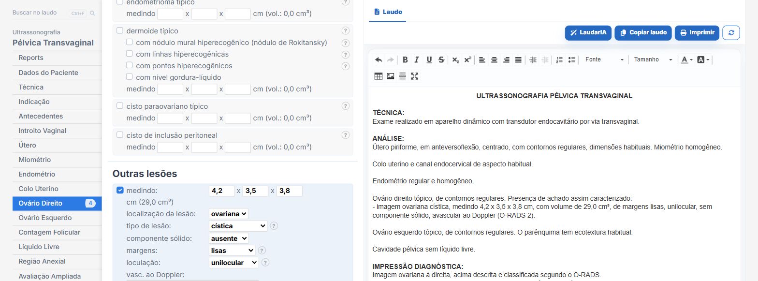This screenshot has width=758, height=281.
Task: Check cisto de inclusão peritoneal checkbox
Action: click(x=120, y=135)
